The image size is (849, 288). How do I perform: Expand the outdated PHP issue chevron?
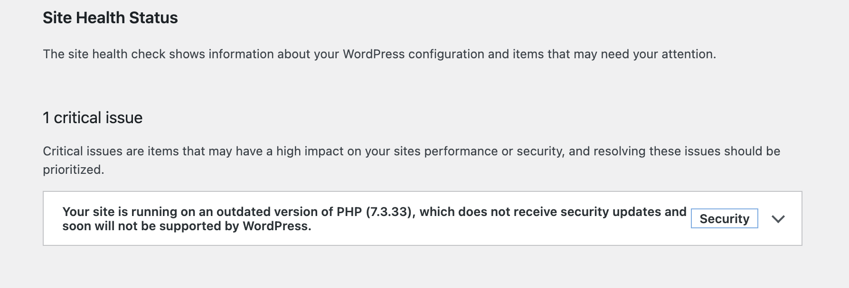point(778,219)
